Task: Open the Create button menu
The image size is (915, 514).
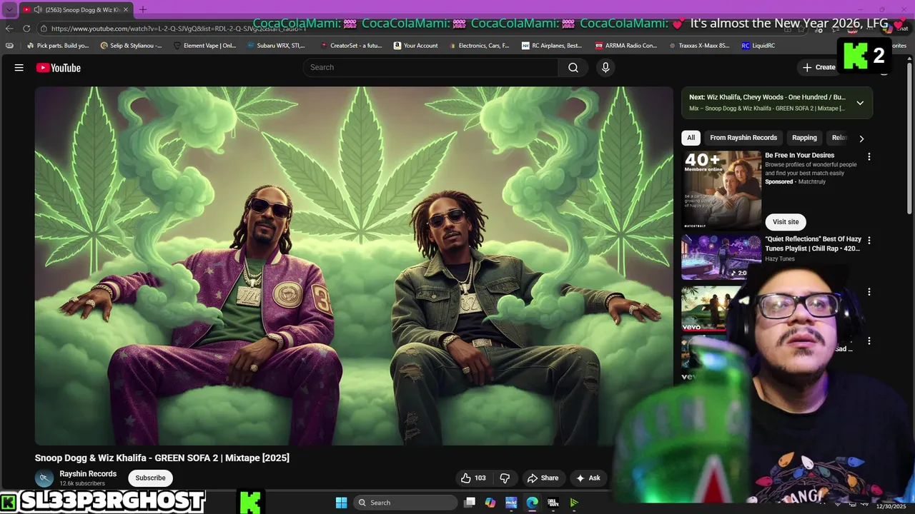Action: tap(819, 67)
